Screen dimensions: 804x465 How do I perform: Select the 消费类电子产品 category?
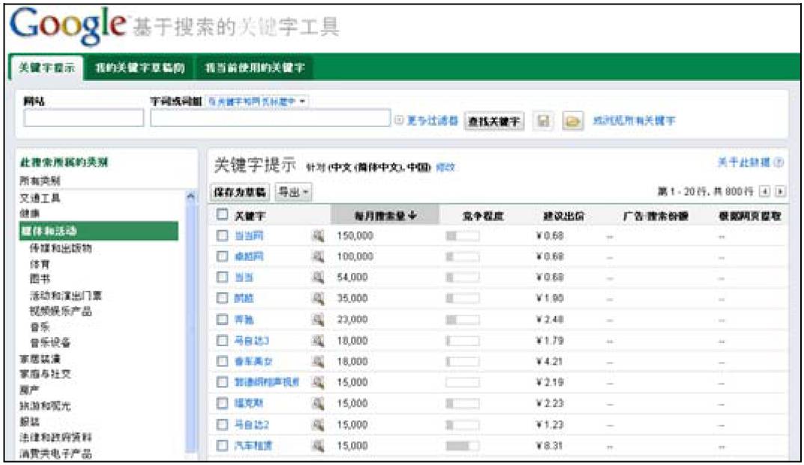coord(55,454)
